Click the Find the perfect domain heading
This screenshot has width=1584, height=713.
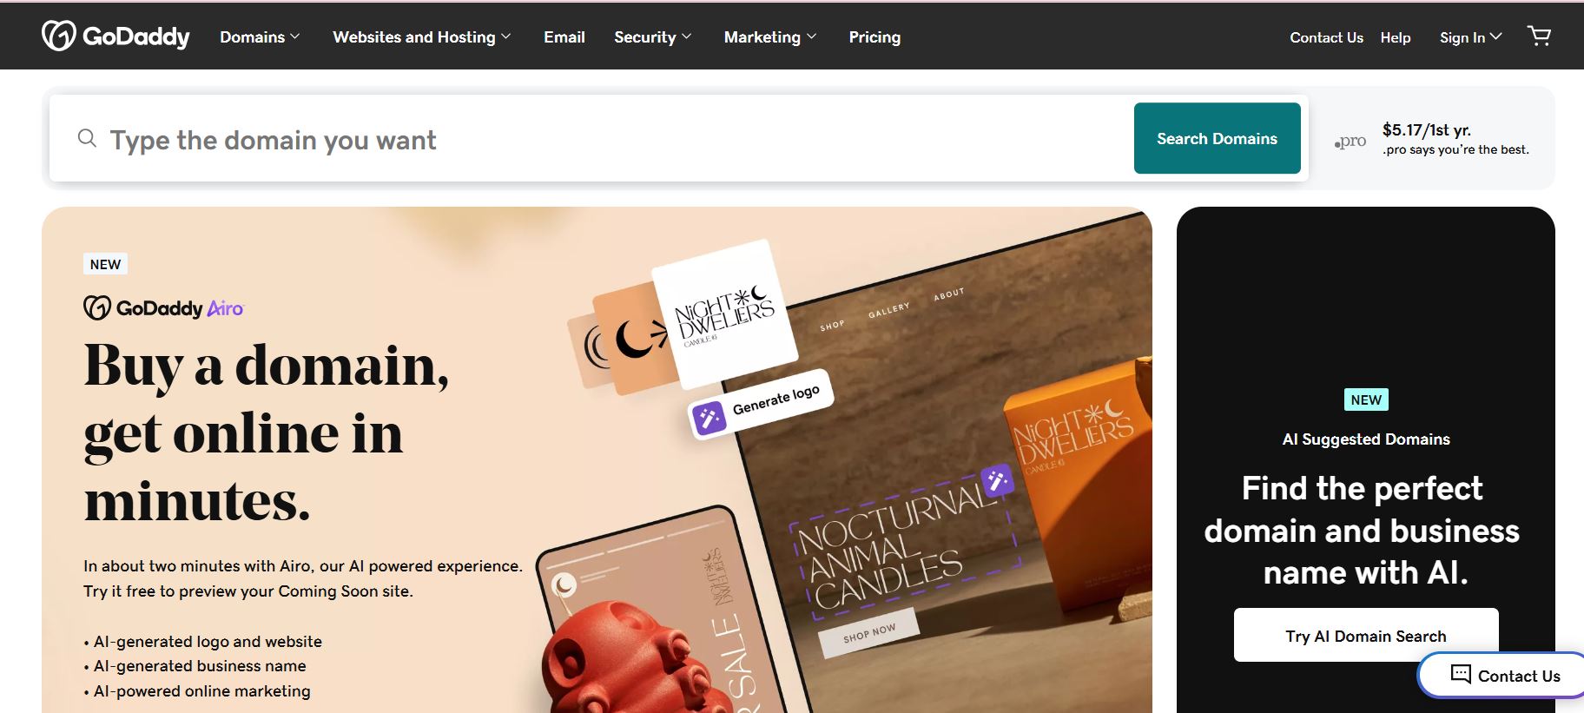coord(1362,530)
